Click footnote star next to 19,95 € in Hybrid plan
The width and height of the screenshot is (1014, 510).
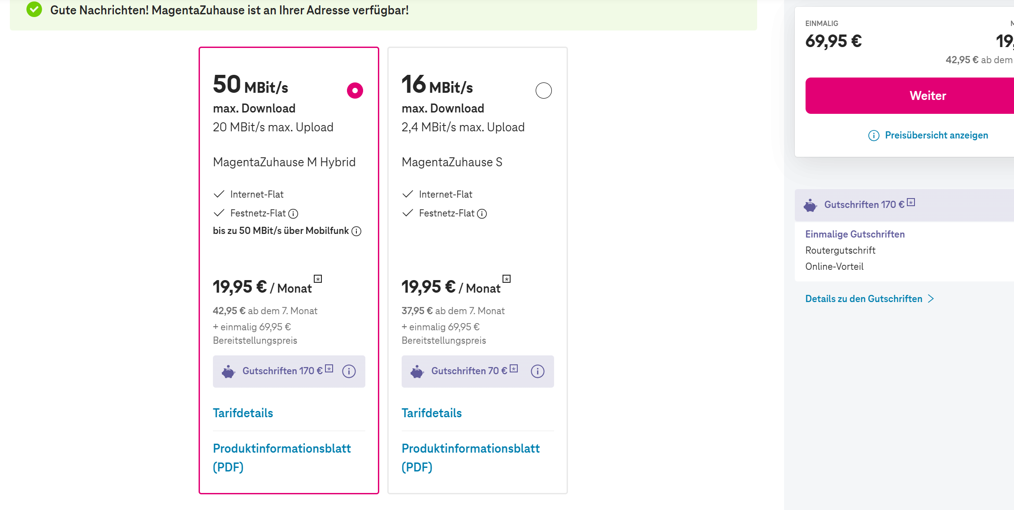click(x=318, y=279)
